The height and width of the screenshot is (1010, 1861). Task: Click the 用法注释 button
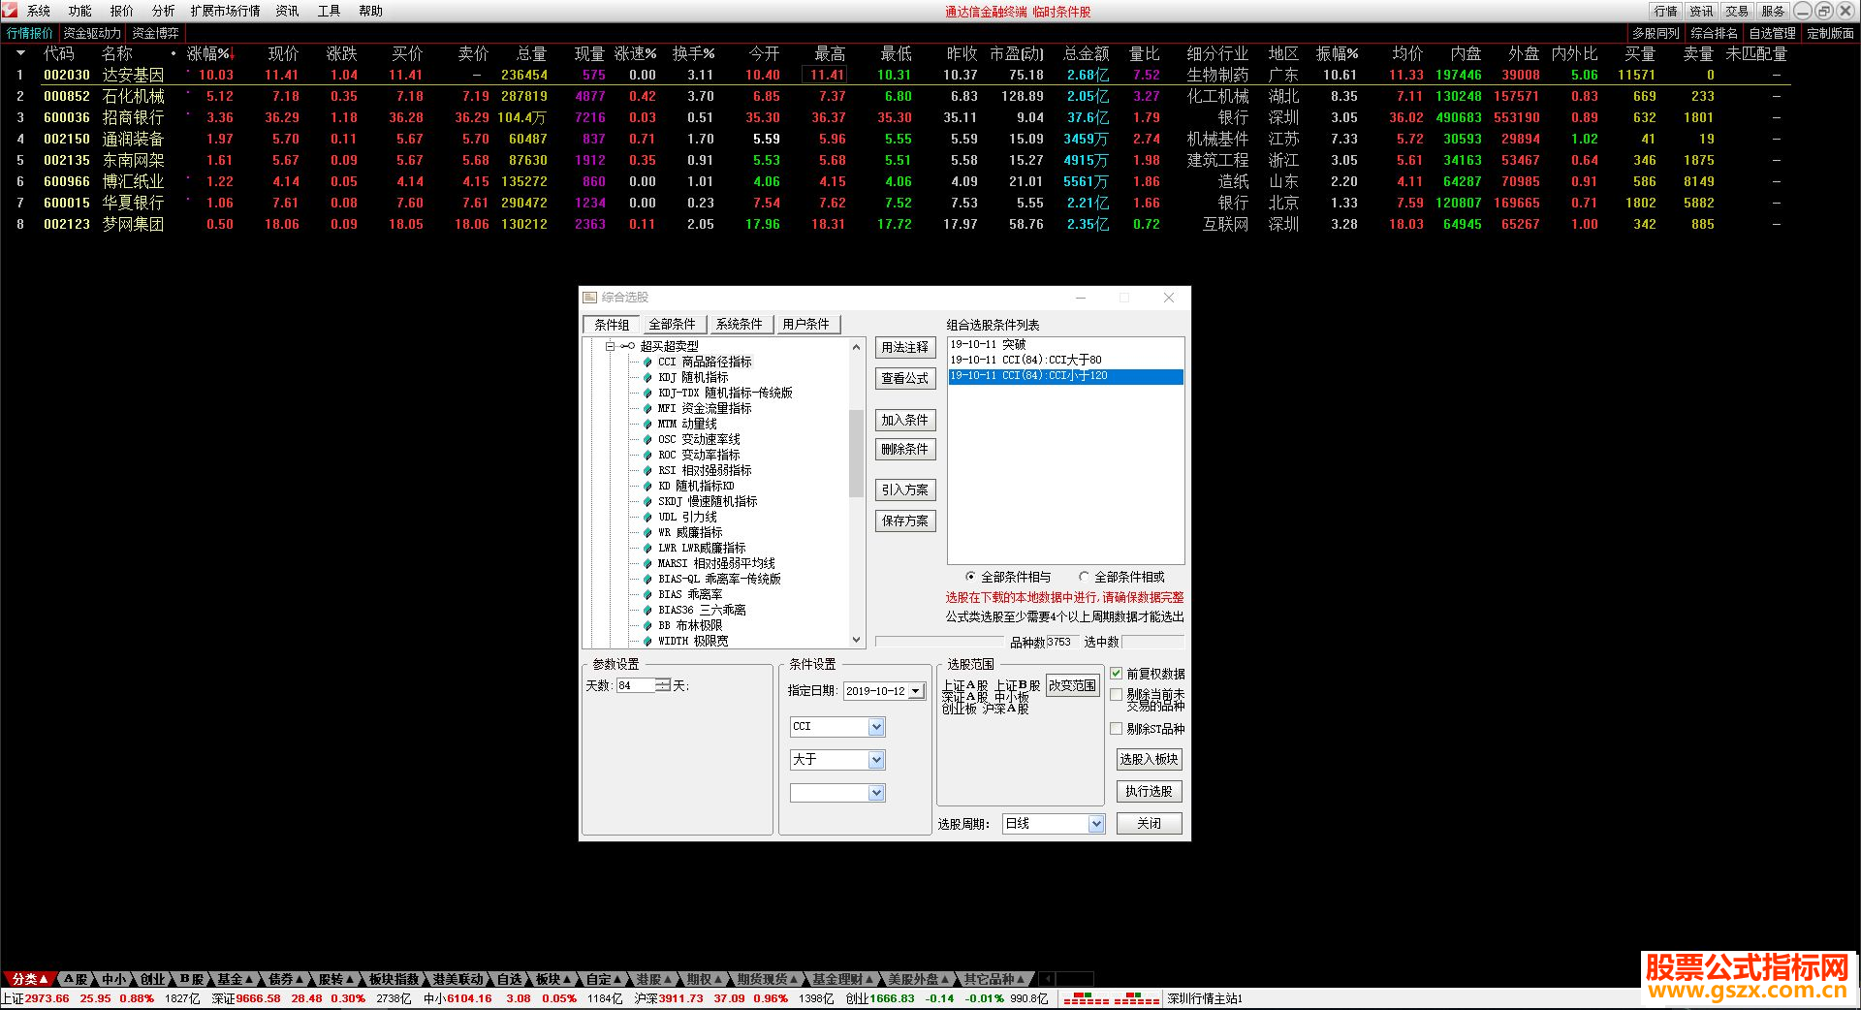[x=905, y=347]
